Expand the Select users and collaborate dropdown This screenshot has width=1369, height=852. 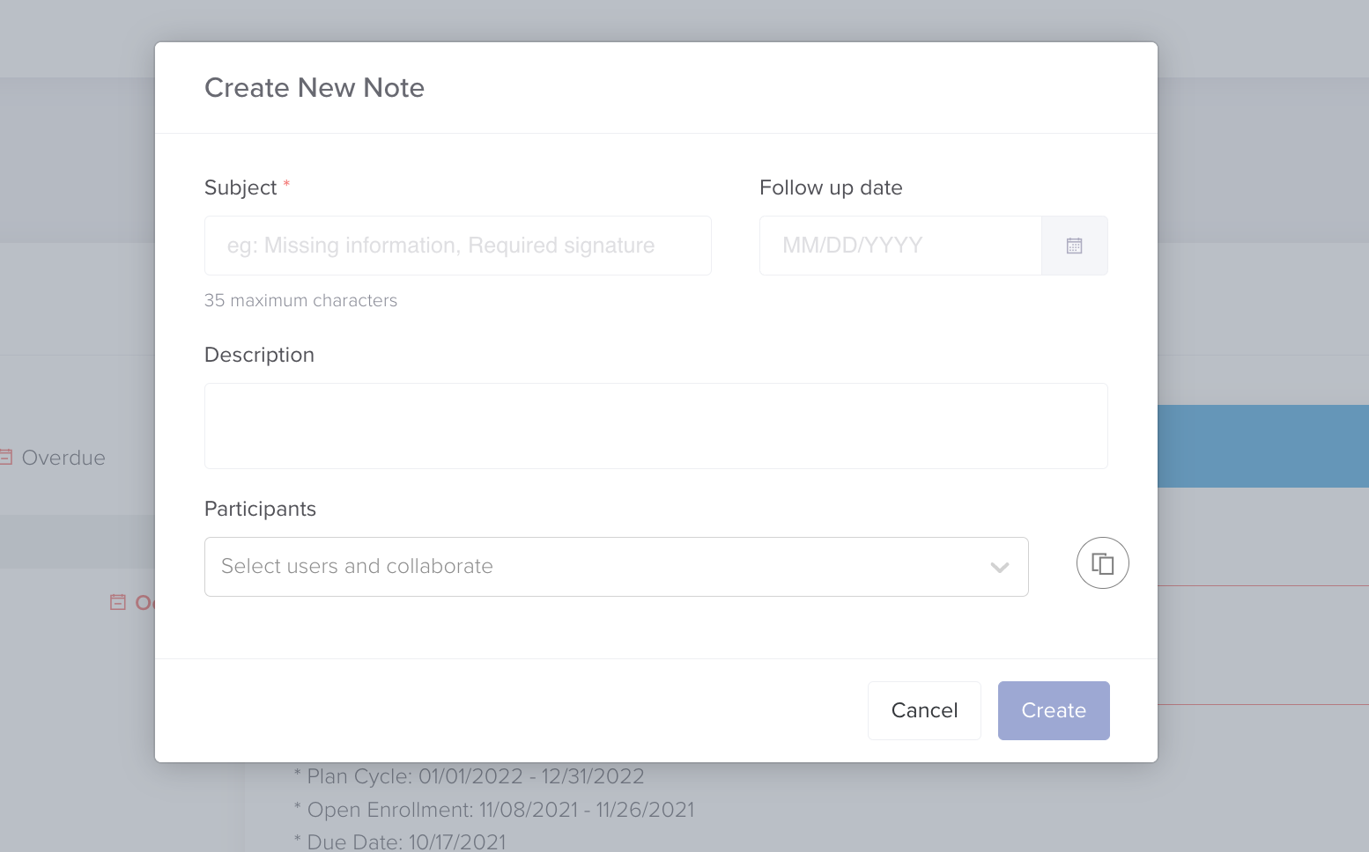617,566
